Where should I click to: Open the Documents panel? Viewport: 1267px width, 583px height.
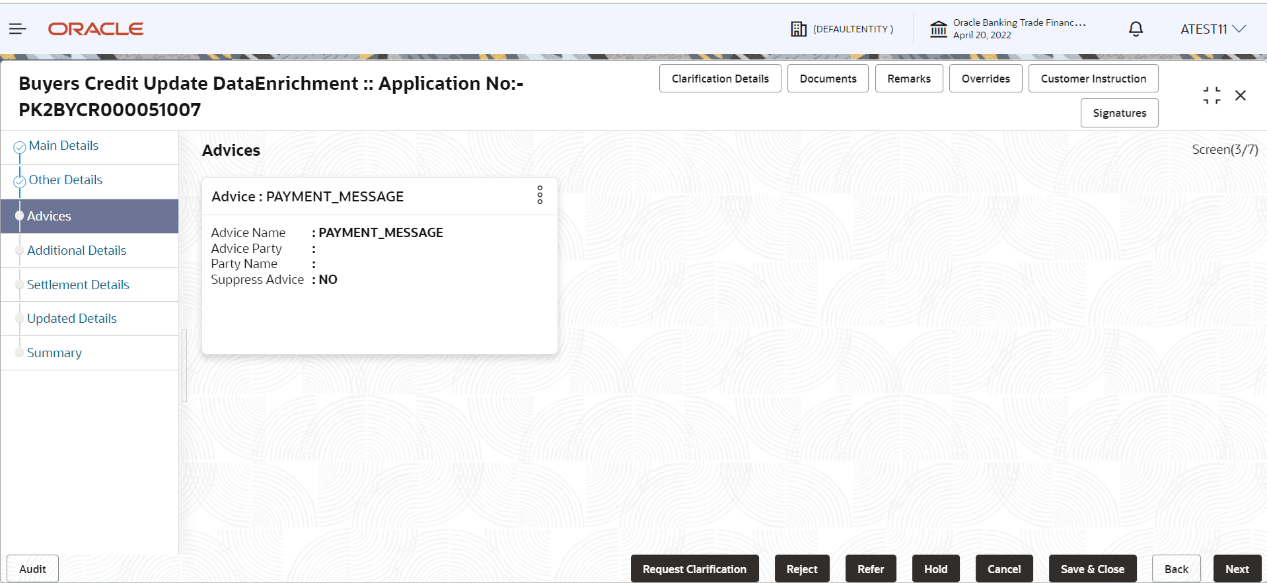click(x=828, y=79)
